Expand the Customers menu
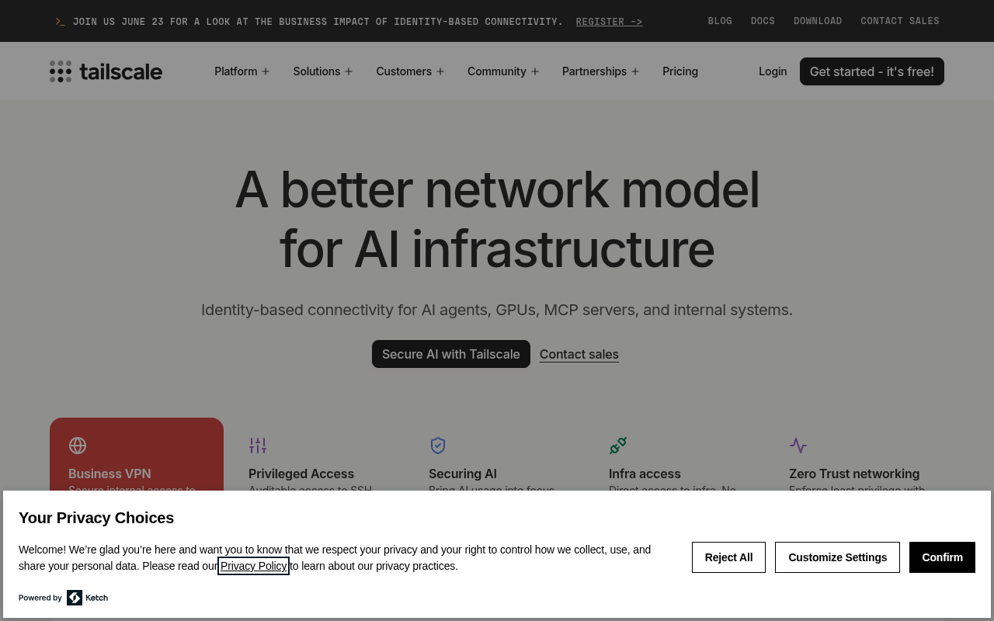Image resolution: width=994 pixels, height=621 pixels. (410, 71)
